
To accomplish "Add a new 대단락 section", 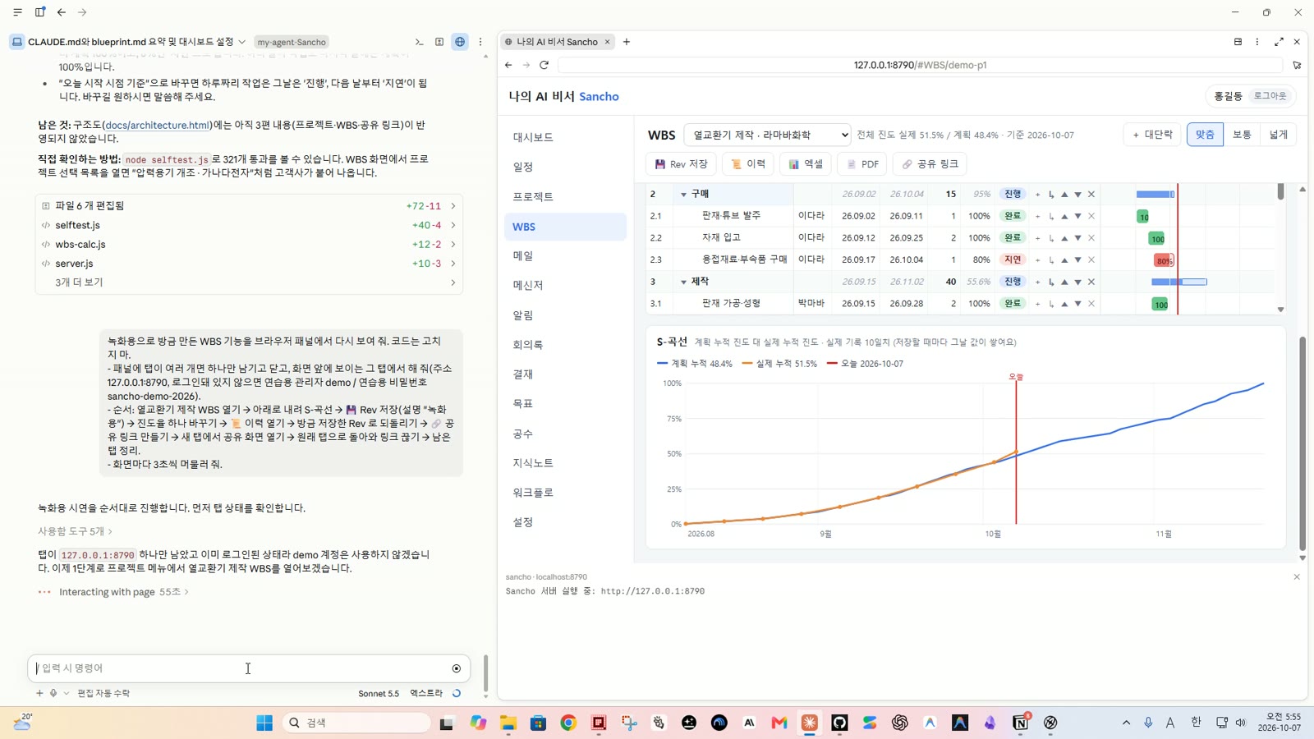I will click(x=1152, y=135).
